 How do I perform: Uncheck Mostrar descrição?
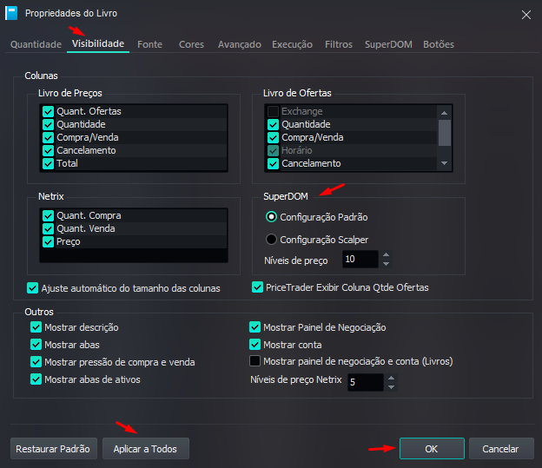(x=36, y=327)
